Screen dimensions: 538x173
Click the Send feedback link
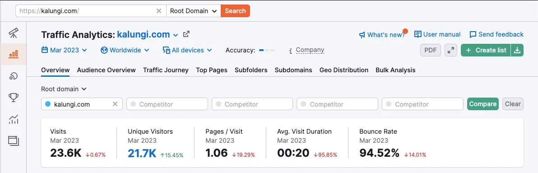[x=496, y=34]
